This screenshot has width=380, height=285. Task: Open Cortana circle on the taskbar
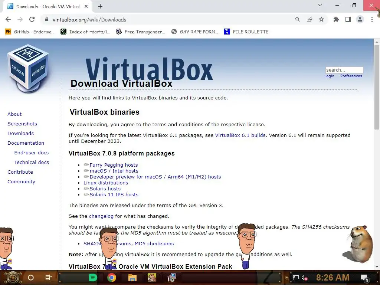click(31, 278)
